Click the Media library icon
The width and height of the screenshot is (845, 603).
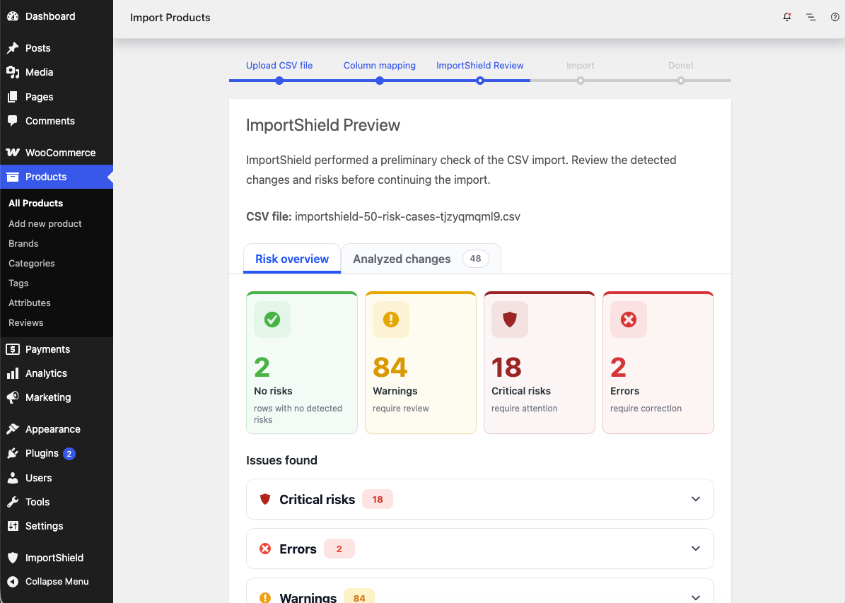(13, 72)
